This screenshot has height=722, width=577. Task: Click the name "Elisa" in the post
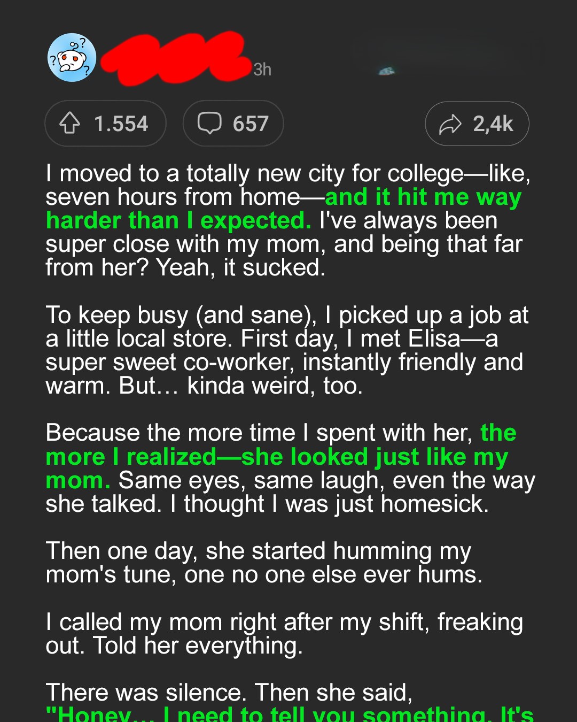(x=434, y=339)
